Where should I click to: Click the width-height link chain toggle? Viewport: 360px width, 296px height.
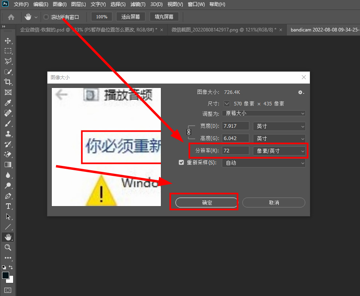pyautogui.click(x=189, y=132)
